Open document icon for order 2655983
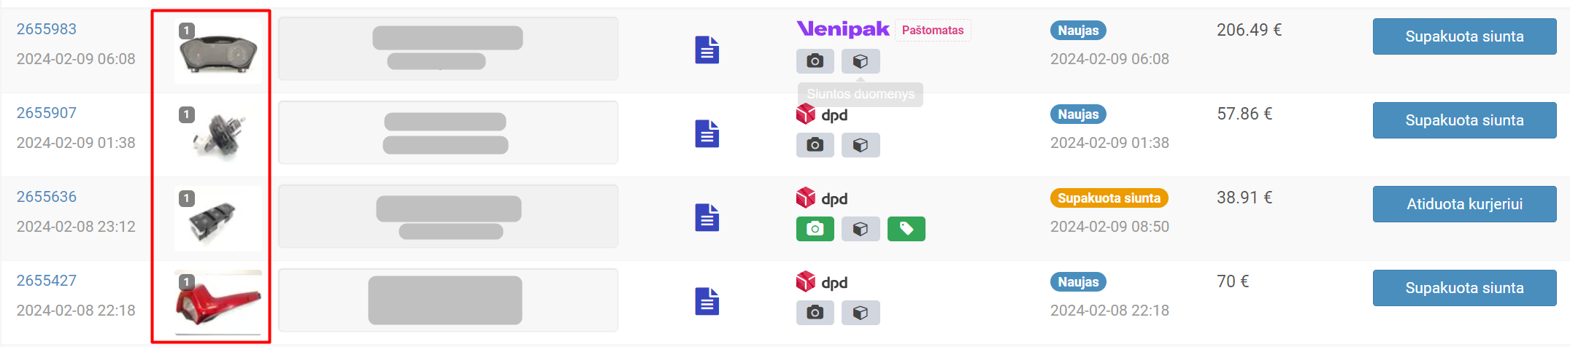 (707, 50)
